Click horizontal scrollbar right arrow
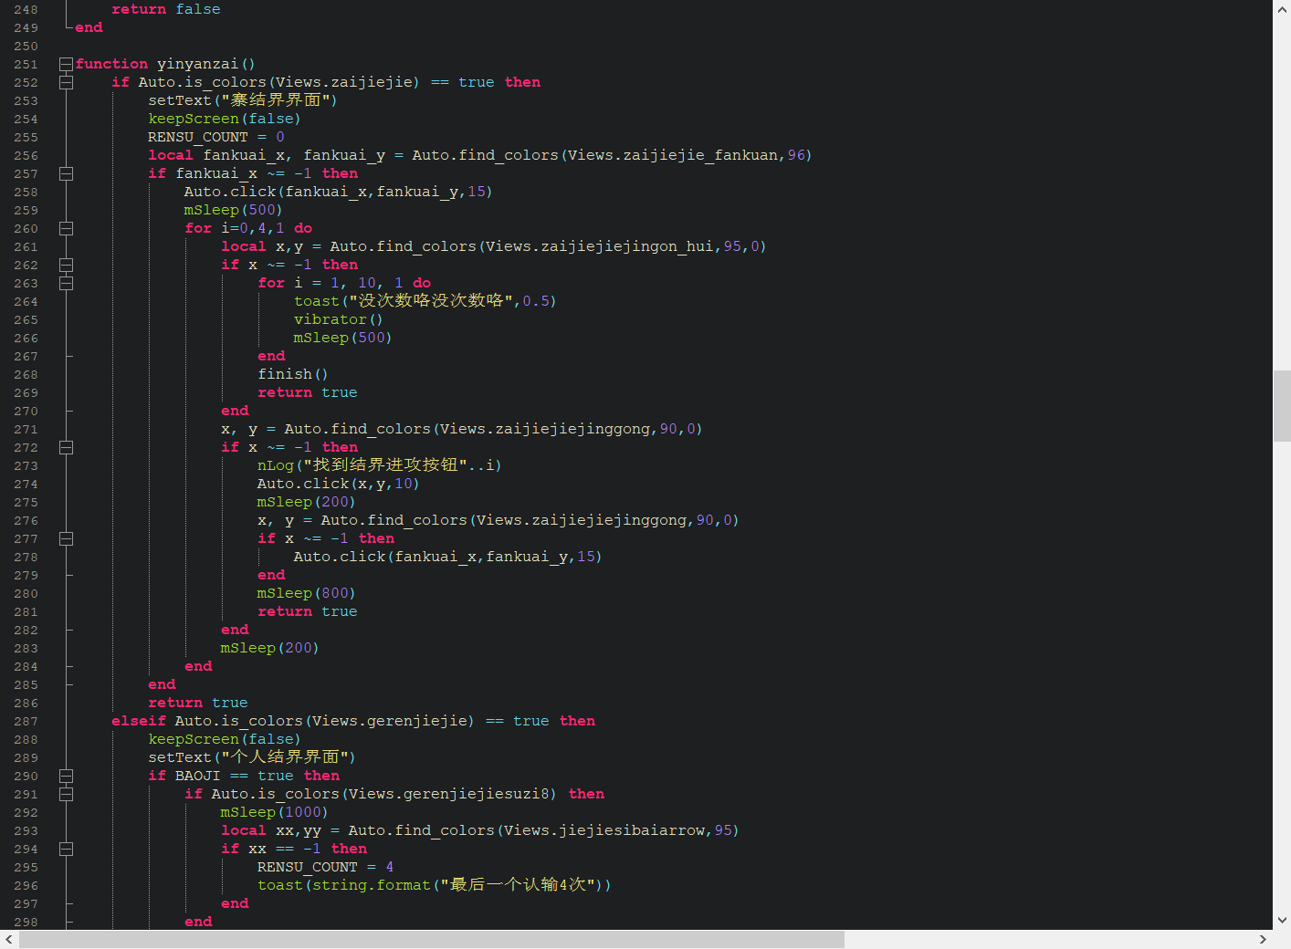This screenshot has height=949, width=1291. pyautogui.click(x=1263, y=939)
